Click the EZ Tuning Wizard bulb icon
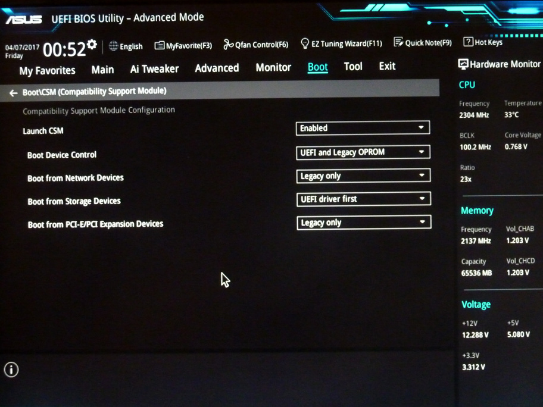 tap(305, 43)
